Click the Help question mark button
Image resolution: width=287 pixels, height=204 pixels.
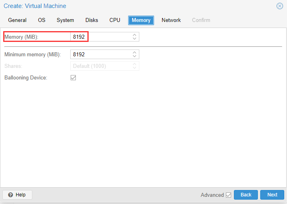pos(17,195)
